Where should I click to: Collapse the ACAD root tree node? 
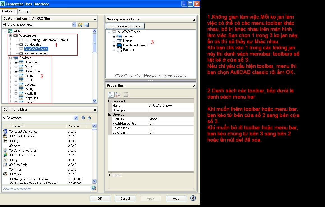click(x=5, y=31)
